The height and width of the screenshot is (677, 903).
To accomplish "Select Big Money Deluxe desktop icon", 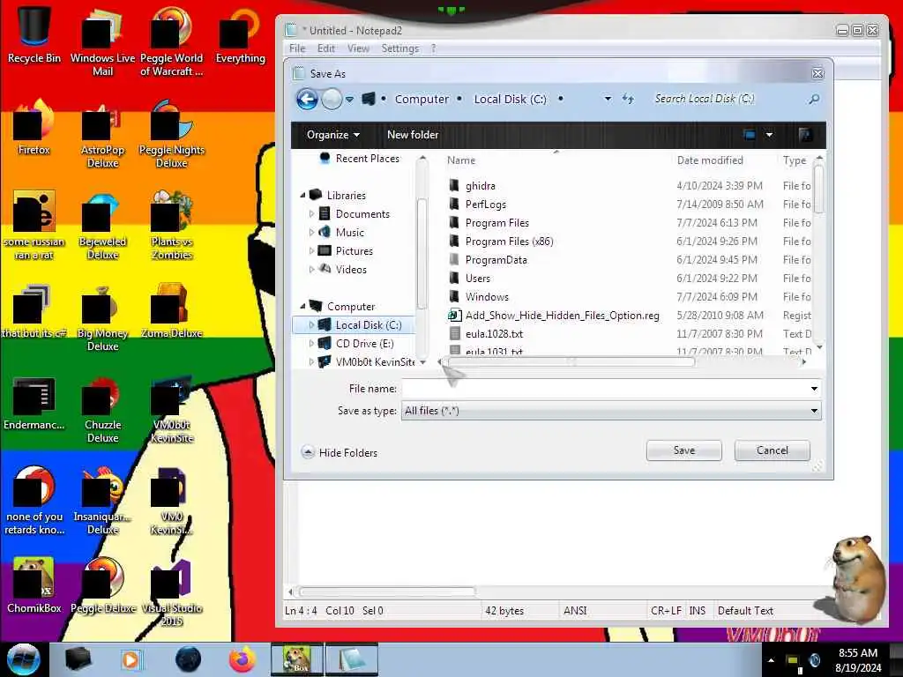I will (102, 316).
